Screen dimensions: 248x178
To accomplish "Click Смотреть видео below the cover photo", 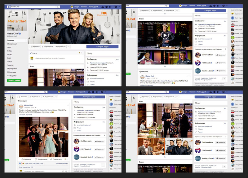I will coord(102,47).
